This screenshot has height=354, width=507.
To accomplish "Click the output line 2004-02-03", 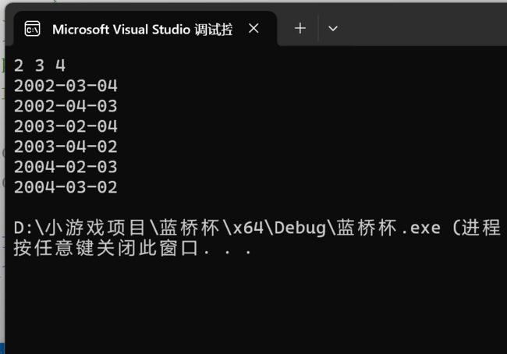I will (x=66, y=167).
